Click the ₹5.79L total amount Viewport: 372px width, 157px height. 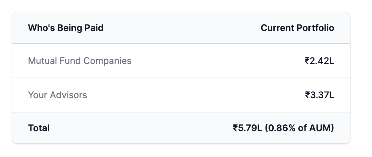(x=247, y=128)
